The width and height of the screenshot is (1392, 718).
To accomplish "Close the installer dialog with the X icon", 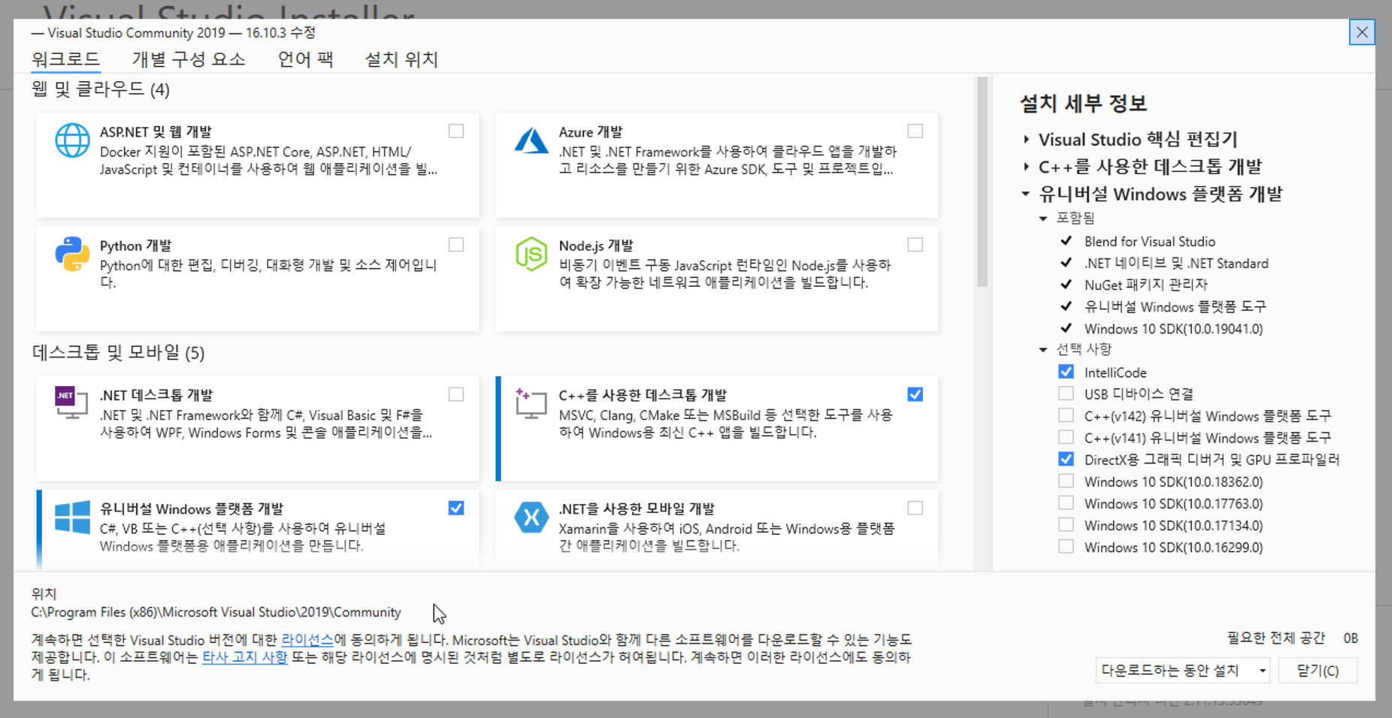I will tap(1362, 32).
